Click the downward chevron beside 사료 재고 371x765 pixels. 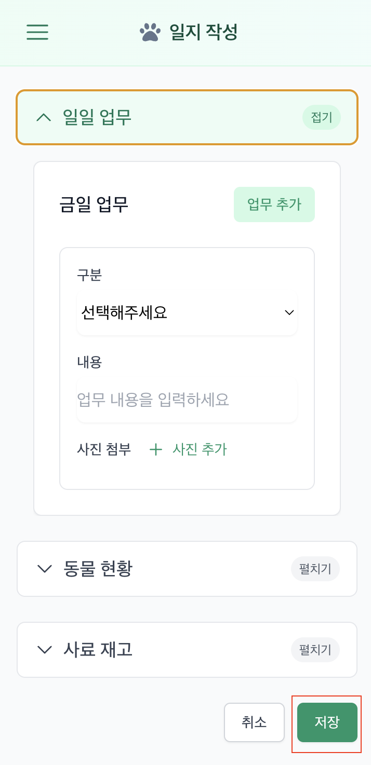tap(44, 649)
